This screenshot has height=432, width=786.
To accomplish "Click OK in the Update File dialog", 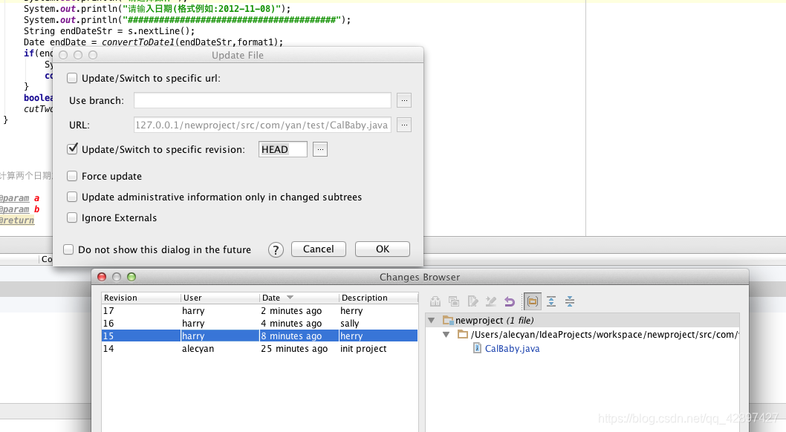I will (x=383, y=249).
